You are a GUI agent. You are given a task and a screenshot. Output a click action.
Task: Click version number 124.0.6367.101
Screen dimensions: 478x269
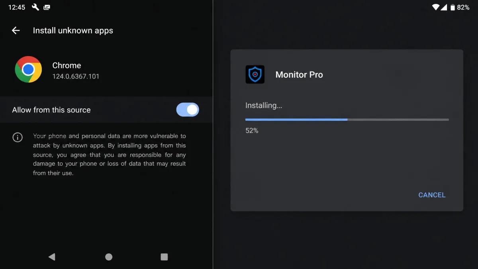click(x=76, y=76)
